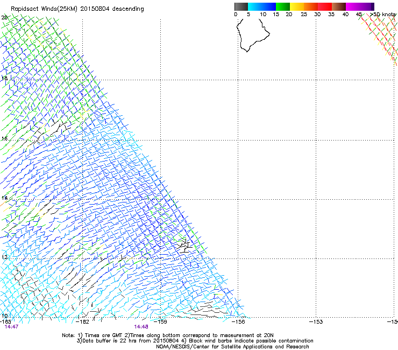The image size is (398, 350).
Task: Click the "40" label under the color bar
Action: [345, 15]
